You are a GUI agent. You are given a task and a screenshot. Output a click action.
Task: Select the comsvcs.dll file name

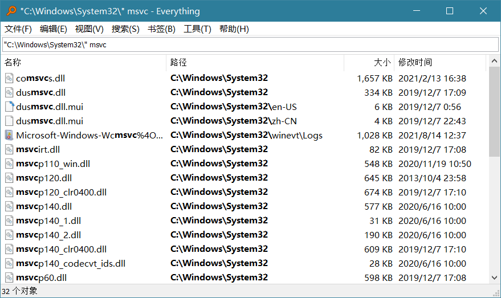[40, 78]
